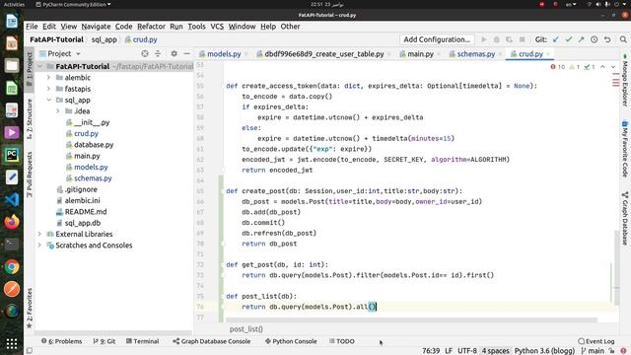Viewport: 631px width, 355px height.
Task: Select README.md in project tree
Action: (86, 212)
